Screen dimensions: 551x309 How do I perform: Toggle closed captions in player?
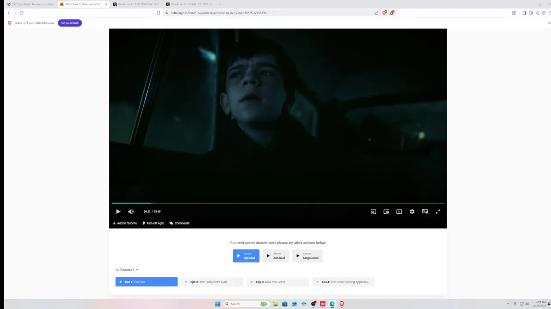click(399, 212)
